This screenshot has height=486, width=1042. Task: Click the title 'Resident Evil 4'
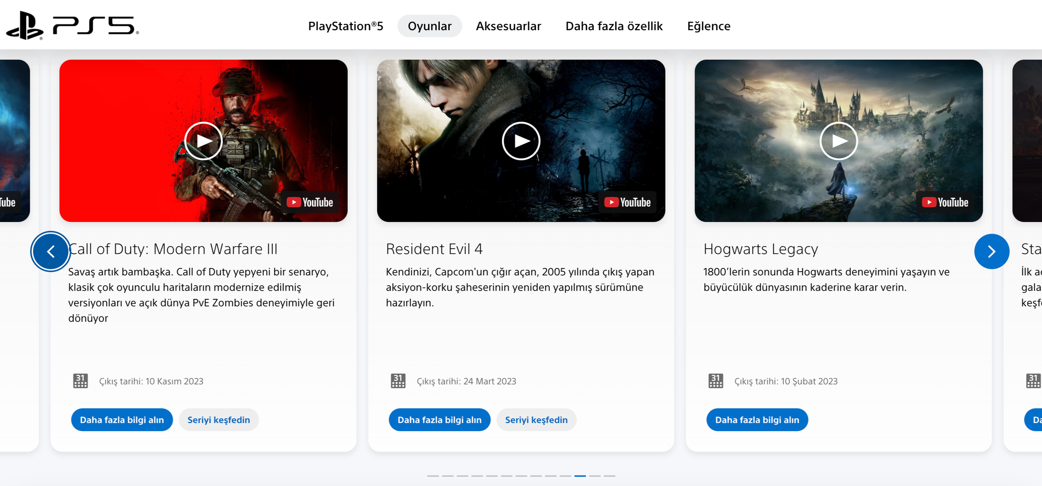[x=435, y=249]
